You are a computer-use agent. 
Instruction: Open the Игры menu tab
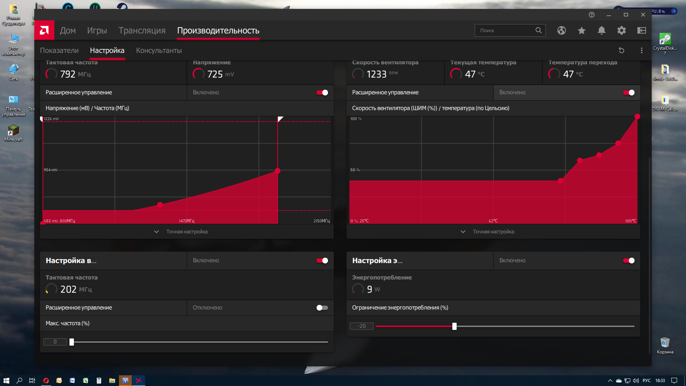pos(97,30)
